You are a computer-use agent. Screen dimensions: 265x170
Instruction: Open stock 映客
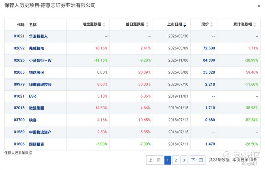33,120
